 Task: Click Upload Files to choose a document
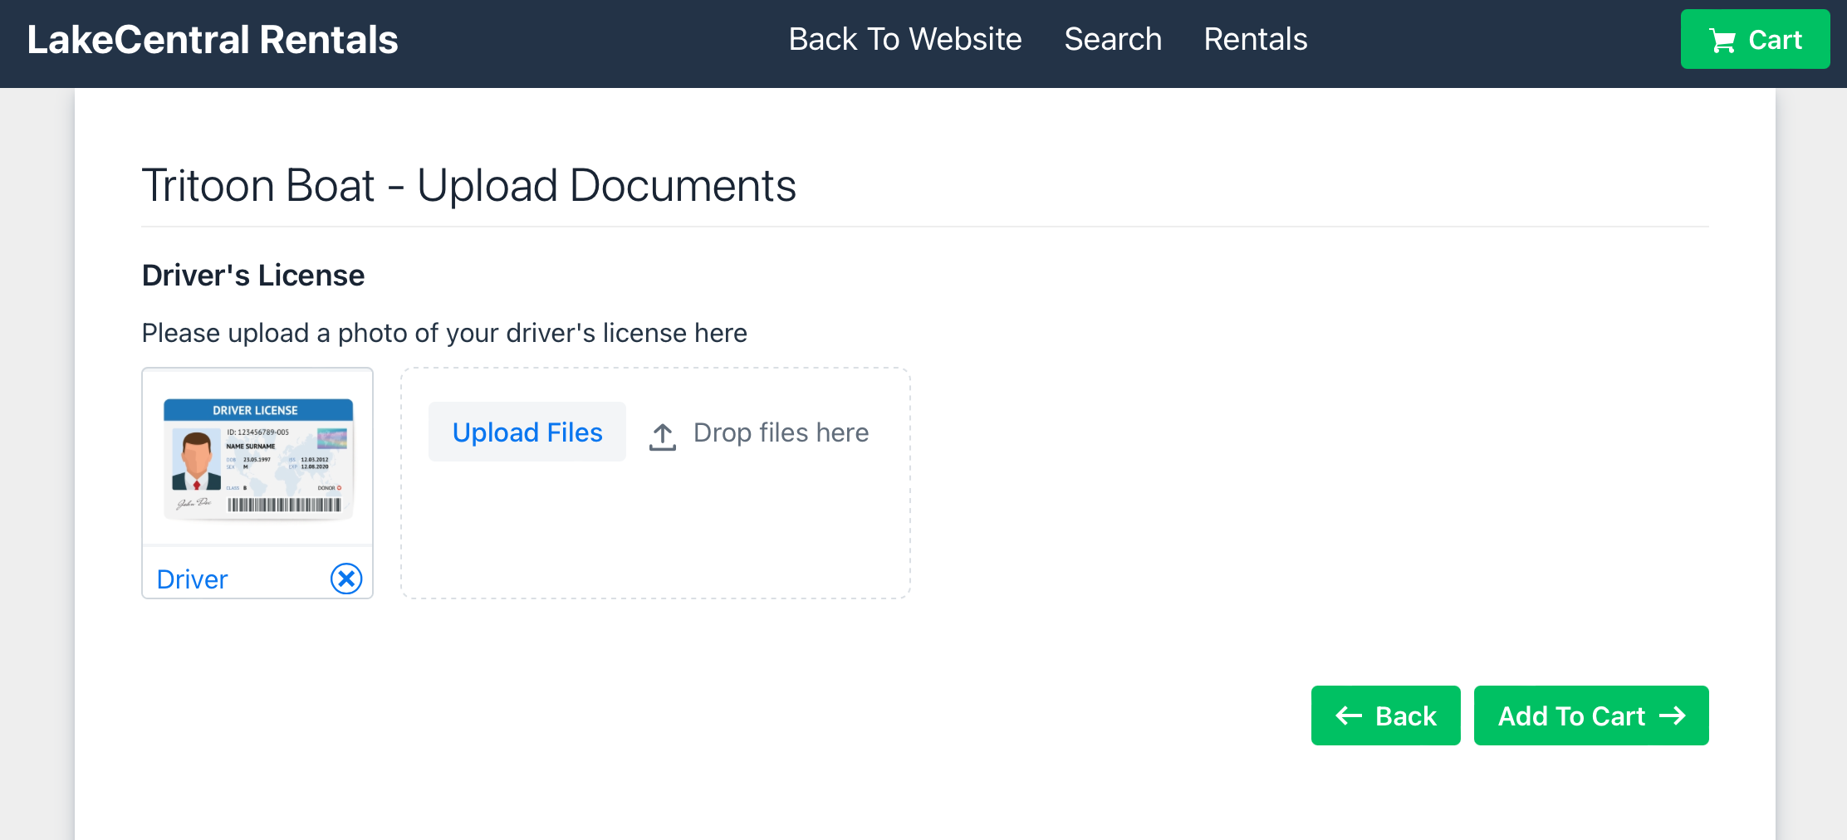(527, 432)
